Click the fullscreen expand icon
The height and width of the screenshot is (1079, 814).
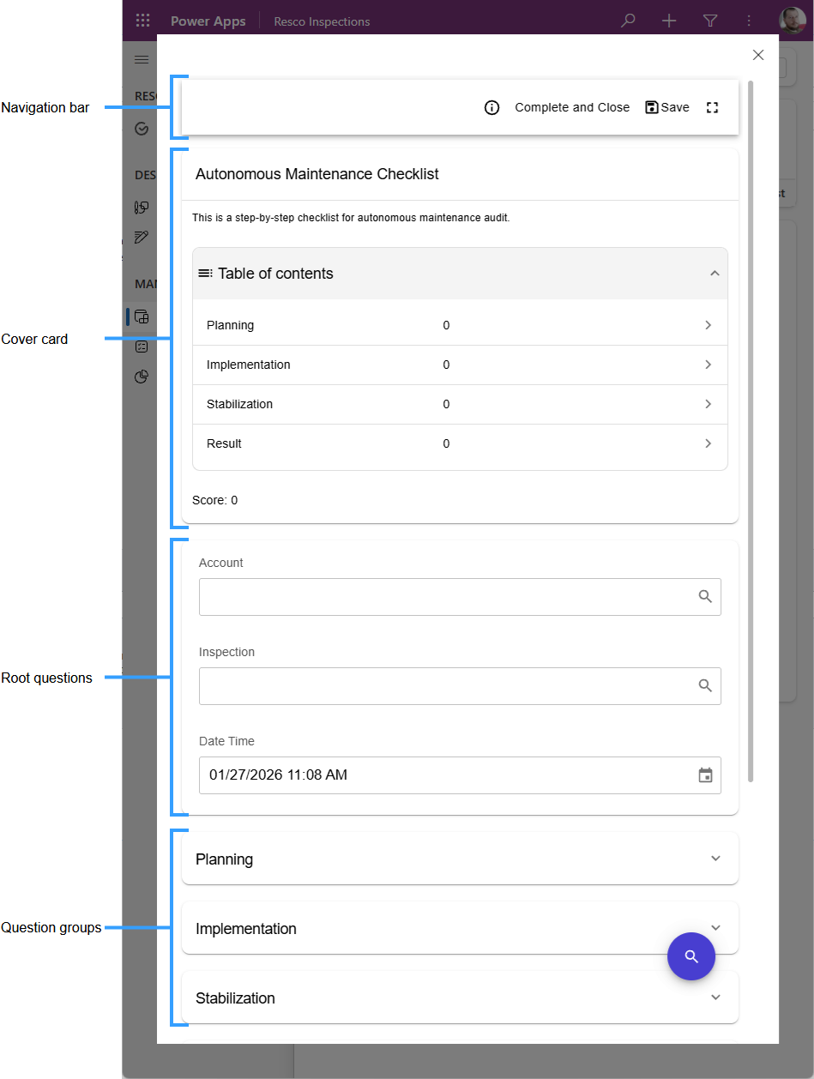coord(712,108)
